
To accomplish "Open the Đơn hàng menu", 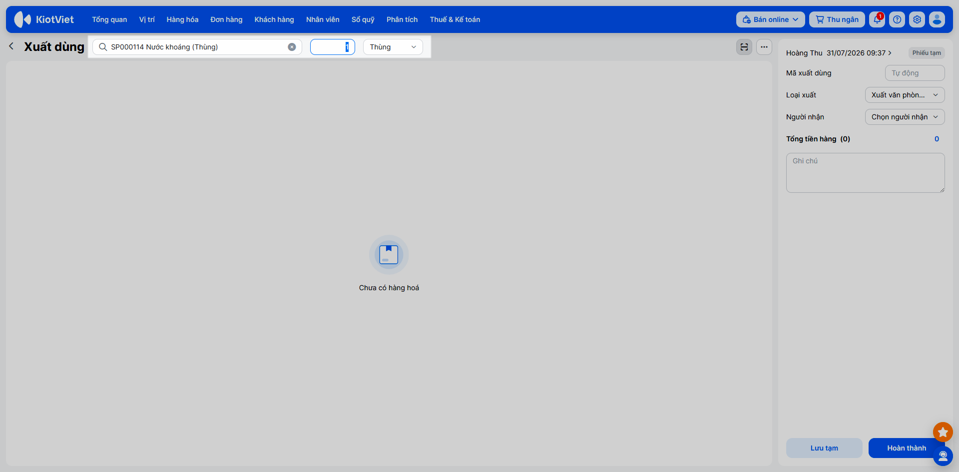I will coord(226,19).
